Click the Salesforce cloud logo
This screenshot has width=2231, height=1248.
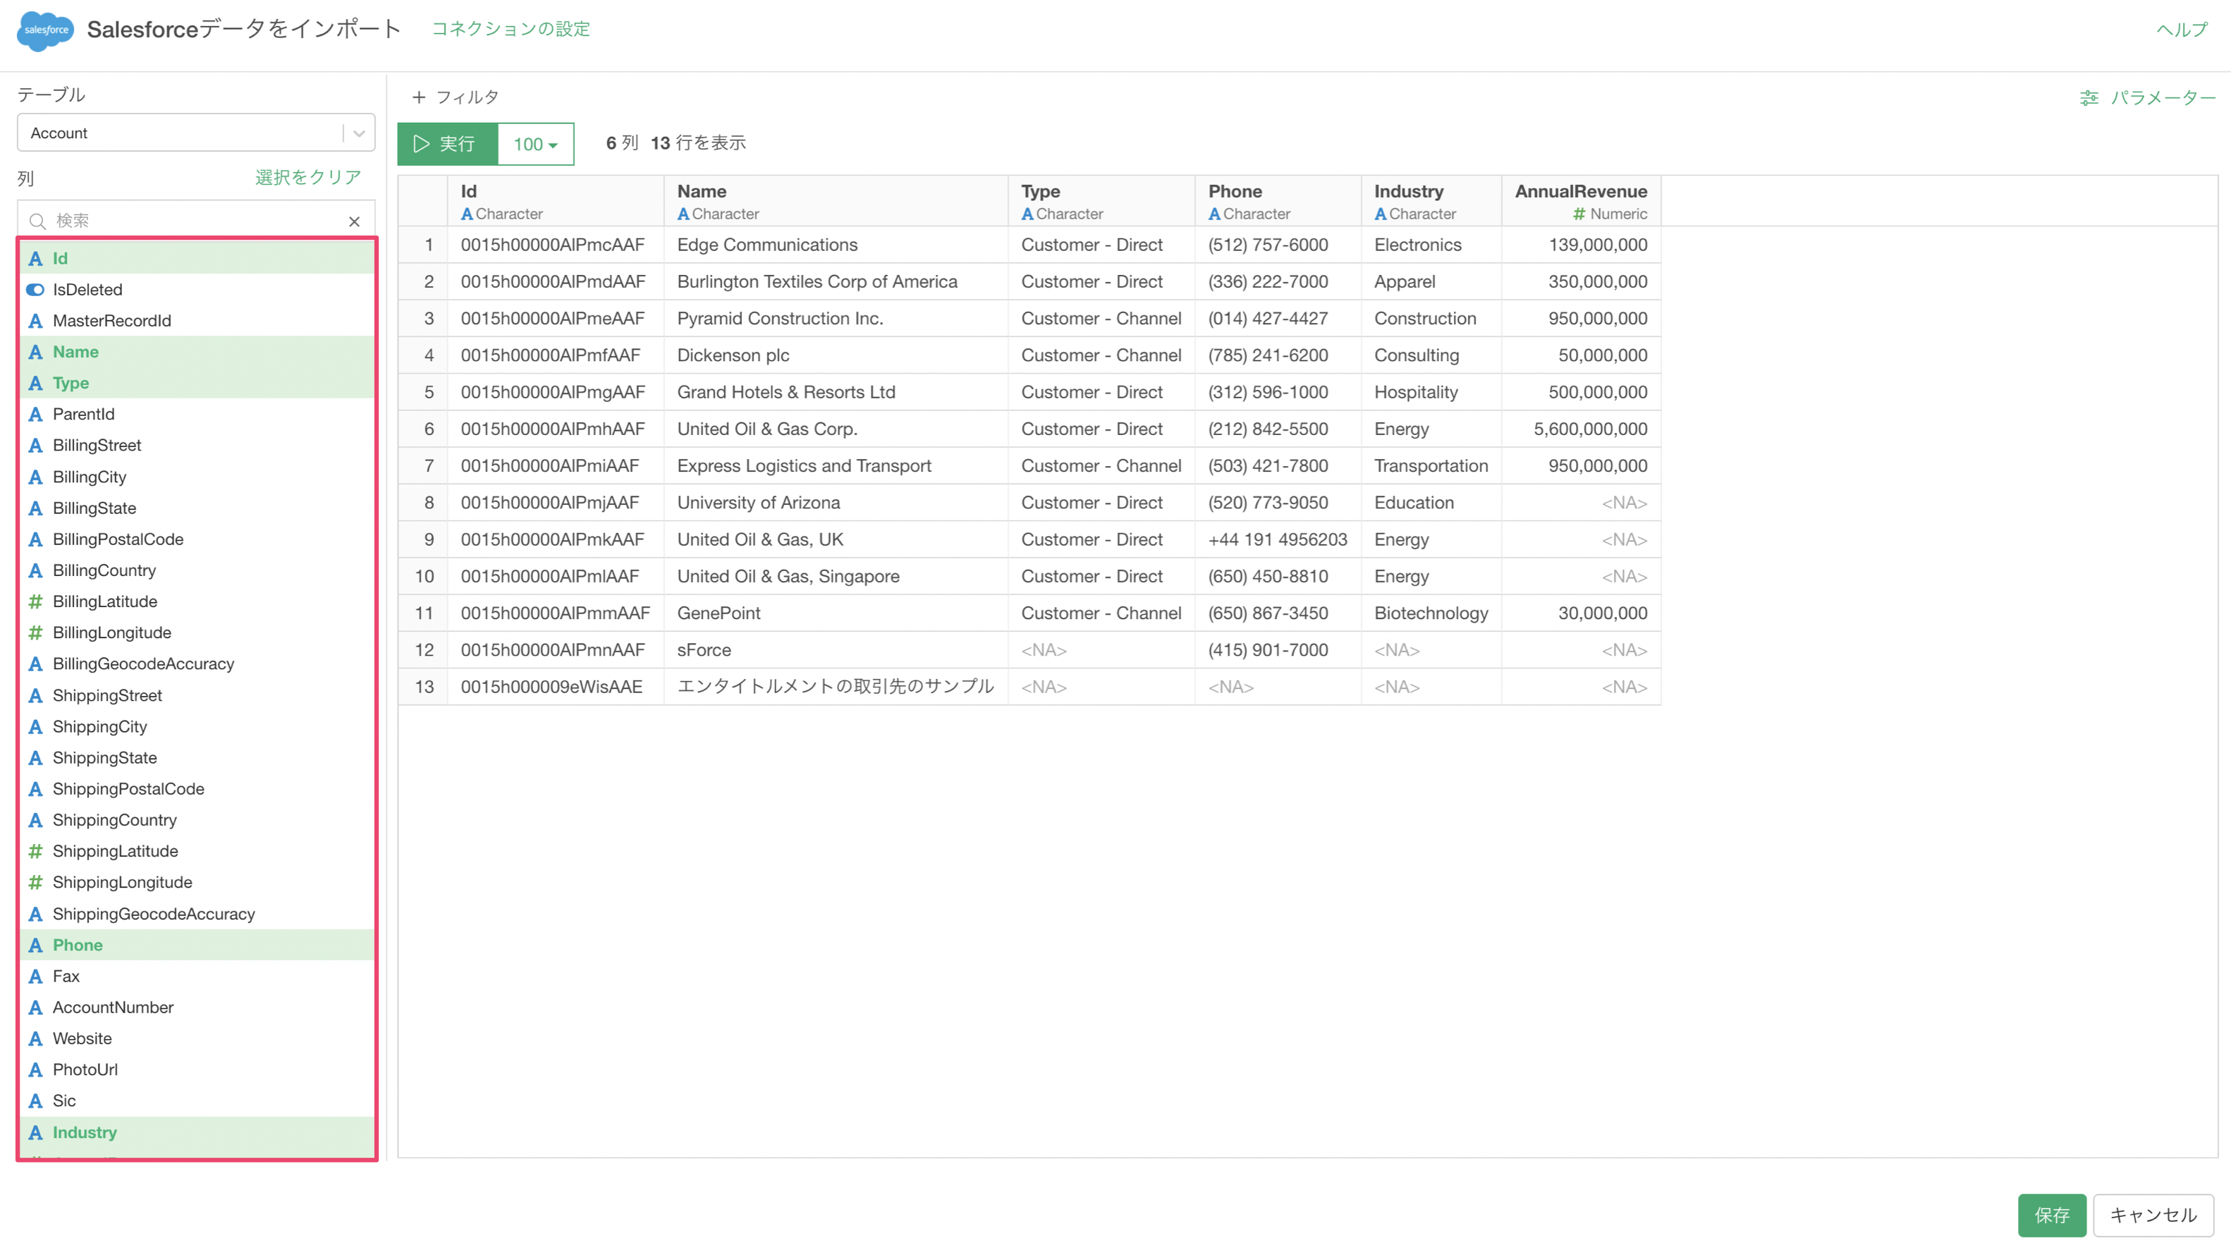coord(45,30)
